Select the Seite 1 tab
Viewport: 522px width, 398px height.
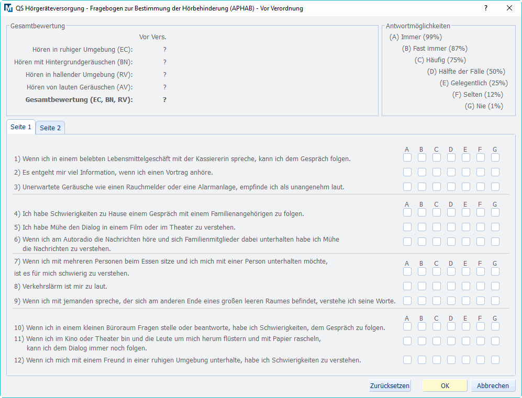coord(21,127)
